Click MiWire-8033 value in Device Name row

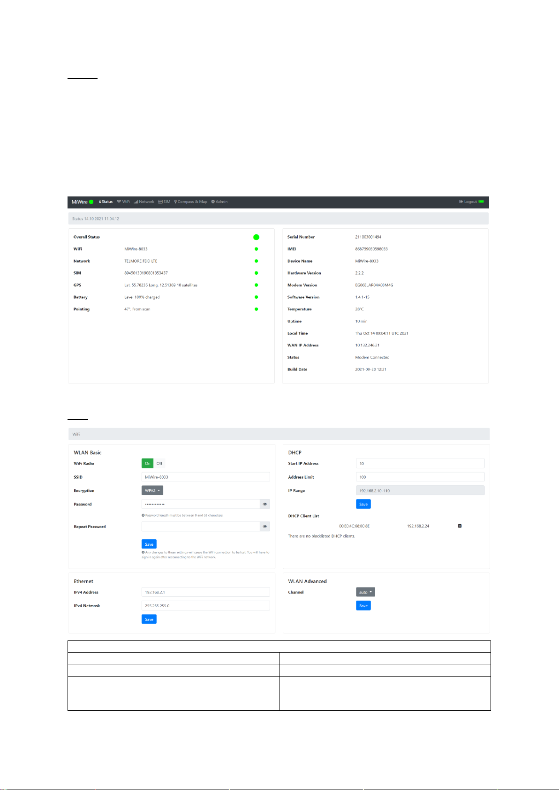coord(367,261)
